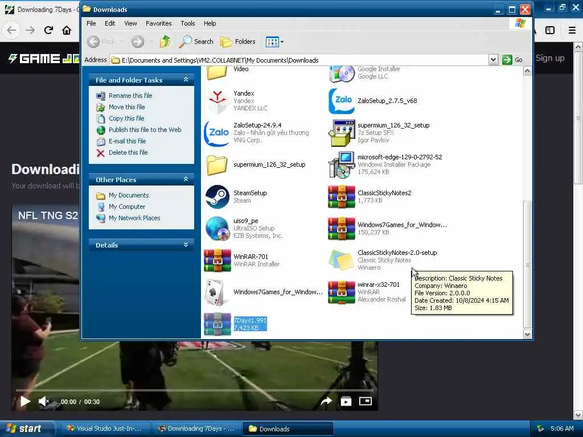The height and width of the screenshot is (437, 583).
Task: Click Rename this file
Action: [x=130, y=96]
